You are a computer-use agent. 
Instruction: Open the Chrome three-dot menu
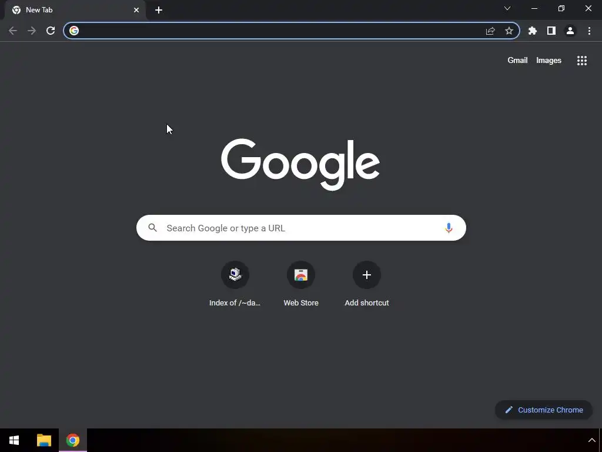click(589, 31)
